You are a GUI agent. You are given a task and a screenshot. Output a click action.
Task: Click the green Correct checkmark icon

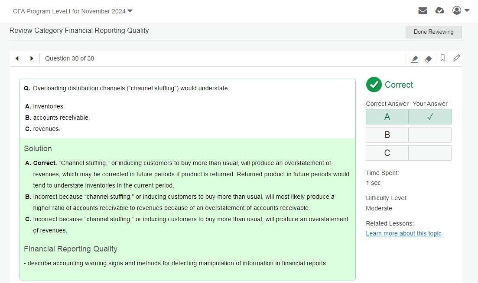[x=374, y=85]
